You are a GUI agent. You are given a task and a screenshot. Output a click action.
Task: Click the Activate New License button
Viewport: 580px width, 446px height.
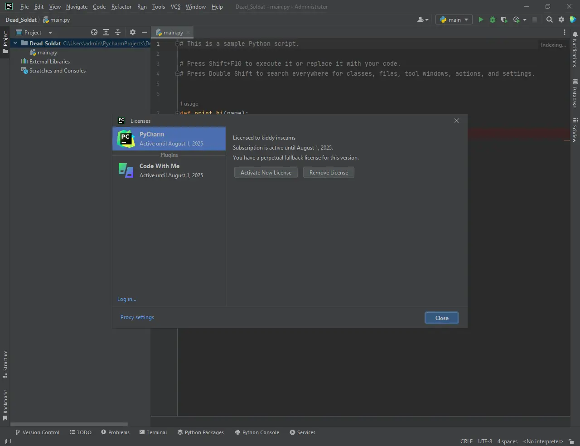tap(266, 173)
